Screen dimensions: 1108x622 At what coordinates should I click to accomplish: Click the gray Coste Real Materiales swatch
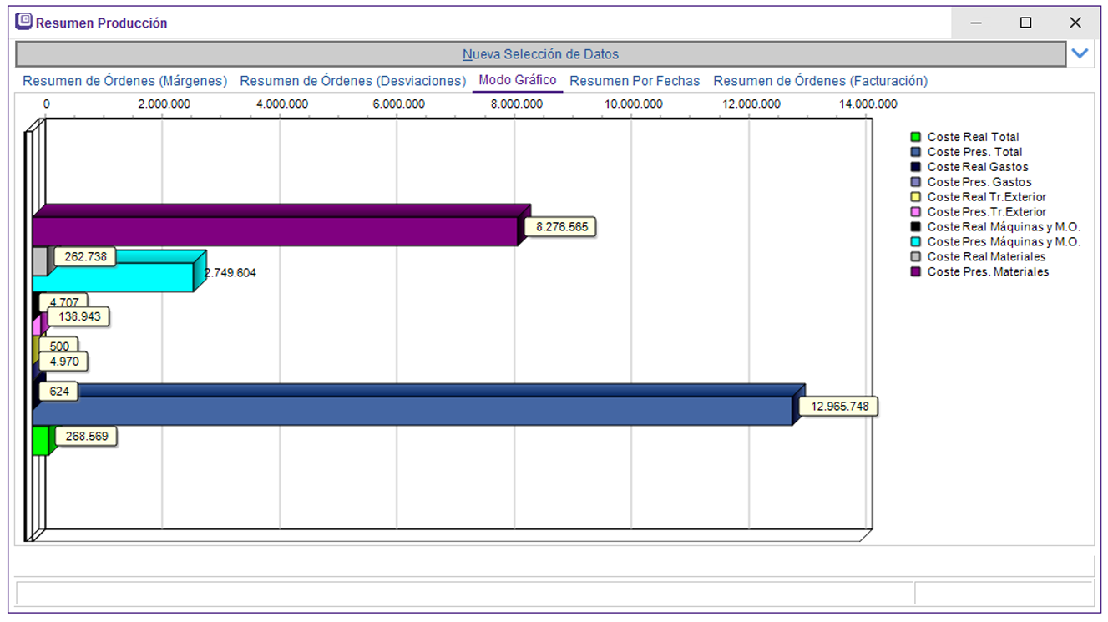916,257
